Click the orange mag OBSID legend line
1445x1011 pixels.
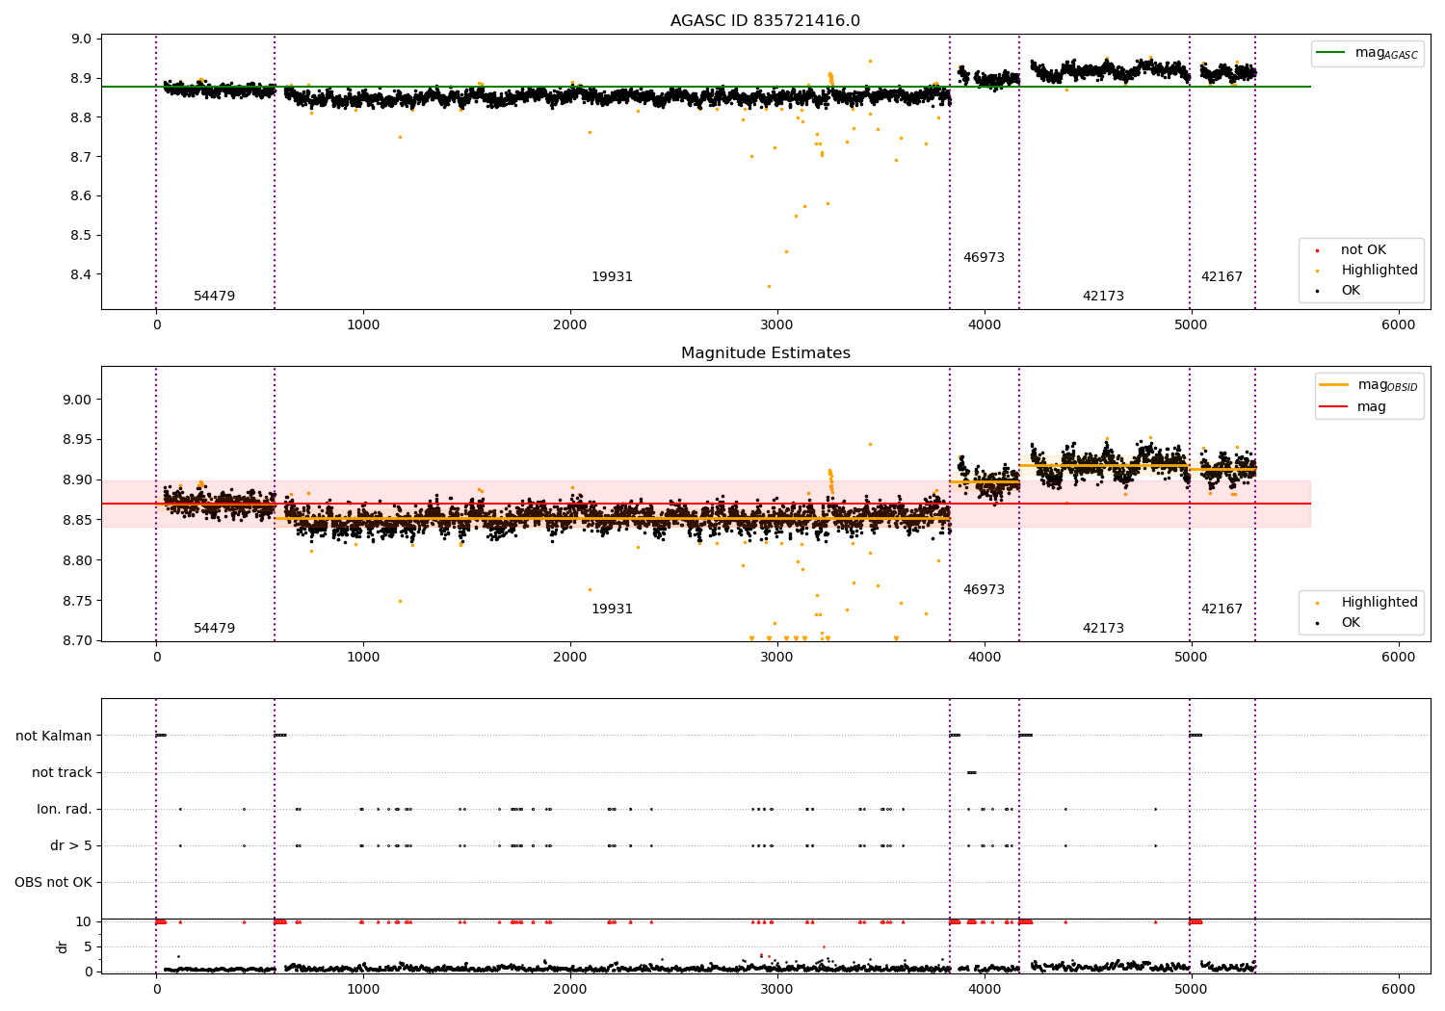click(x=1334, y=385)
